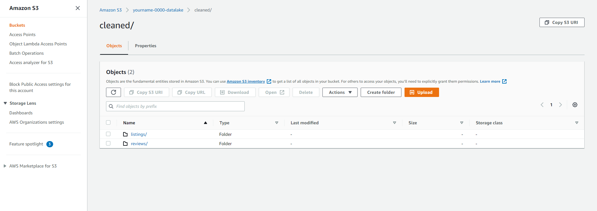Switch to the Properties tab

click(x=146, y=46)
